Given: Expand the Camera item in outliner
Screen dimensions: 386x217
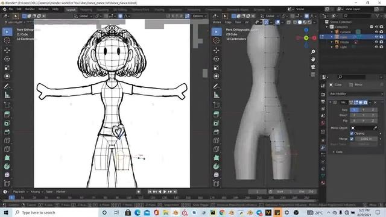Looking at the screenshot, I should (x=332, y=32).
